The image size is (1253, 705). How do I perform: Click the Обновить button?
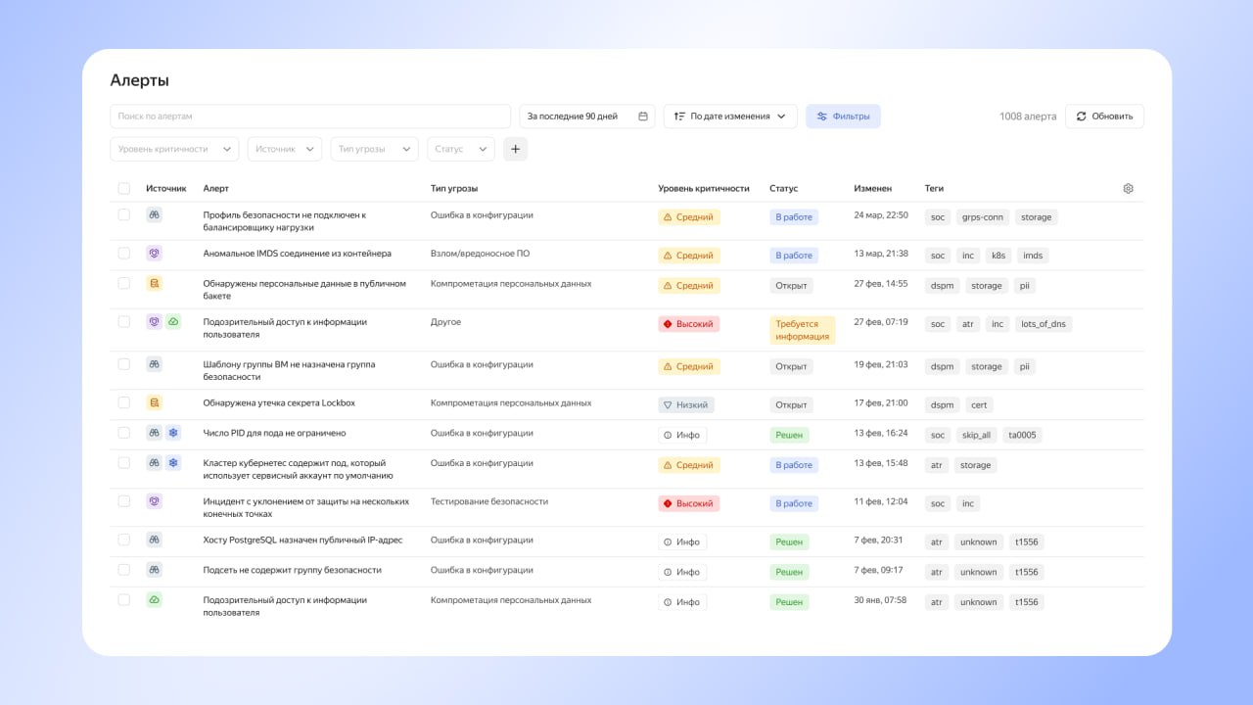coord(1104,117)
